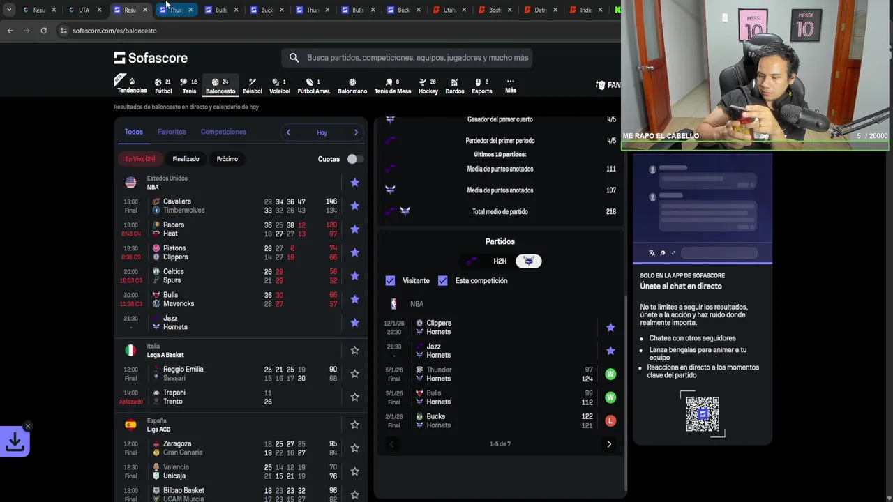Switch to the UTA browser tab

84,10
